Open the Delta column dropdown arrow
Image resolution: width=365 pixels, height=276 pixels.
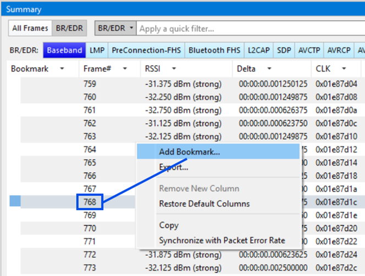(269, 69)
